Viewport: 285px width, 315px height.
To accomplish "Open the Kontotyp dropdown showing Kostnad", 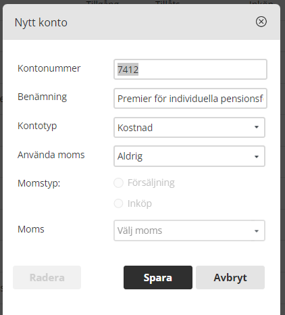I will point(189,127).
